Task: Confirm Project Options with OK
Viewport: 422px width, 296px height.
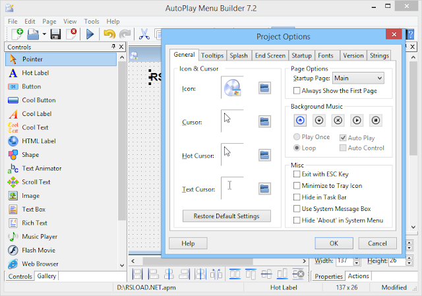Action: point(334,243)
